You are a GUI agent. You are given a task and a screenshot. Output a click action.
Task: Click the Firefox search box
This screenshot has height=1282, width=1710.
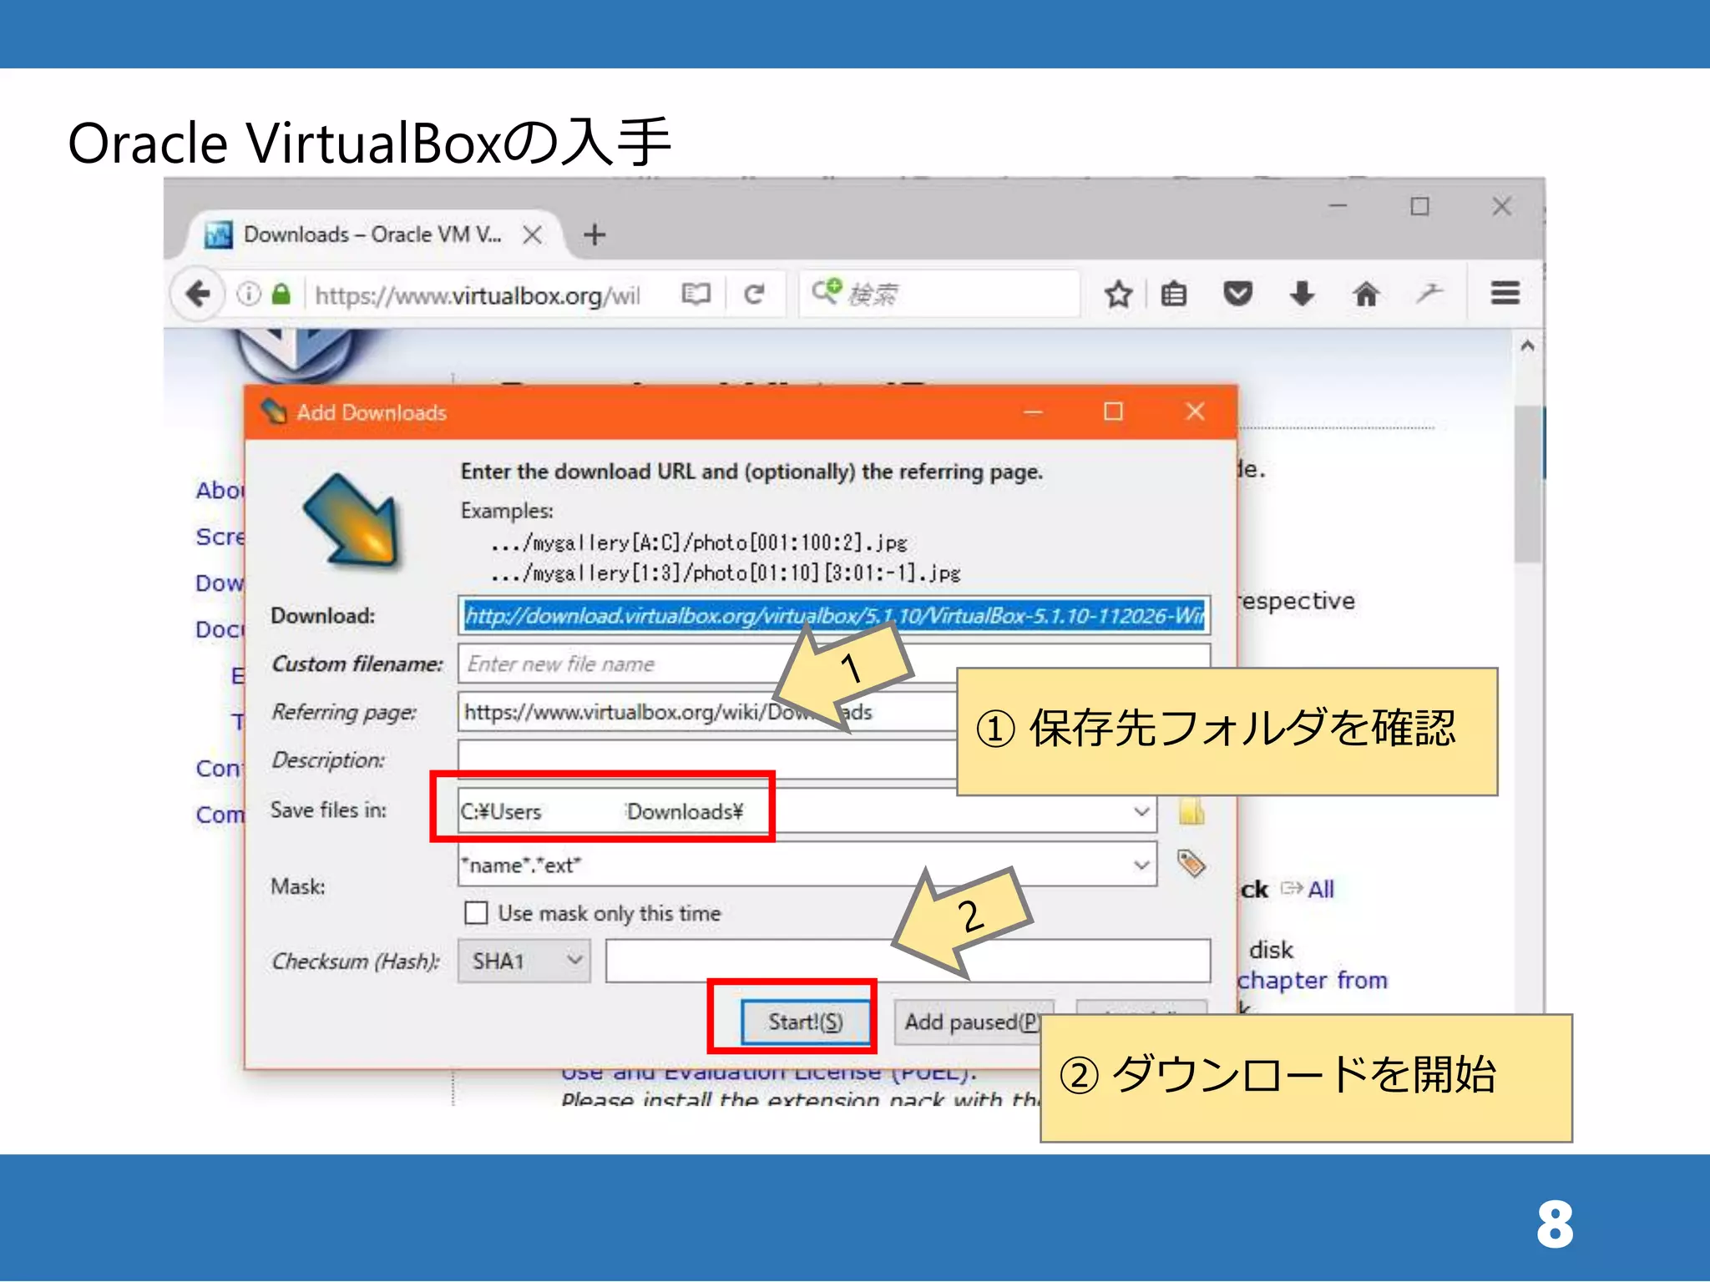pos(938,294)
